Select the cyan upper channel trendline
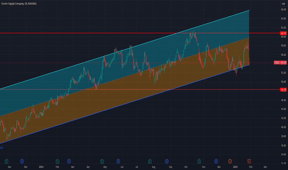The width and height of the screenshot is (288, 170). tap(125, 50)
